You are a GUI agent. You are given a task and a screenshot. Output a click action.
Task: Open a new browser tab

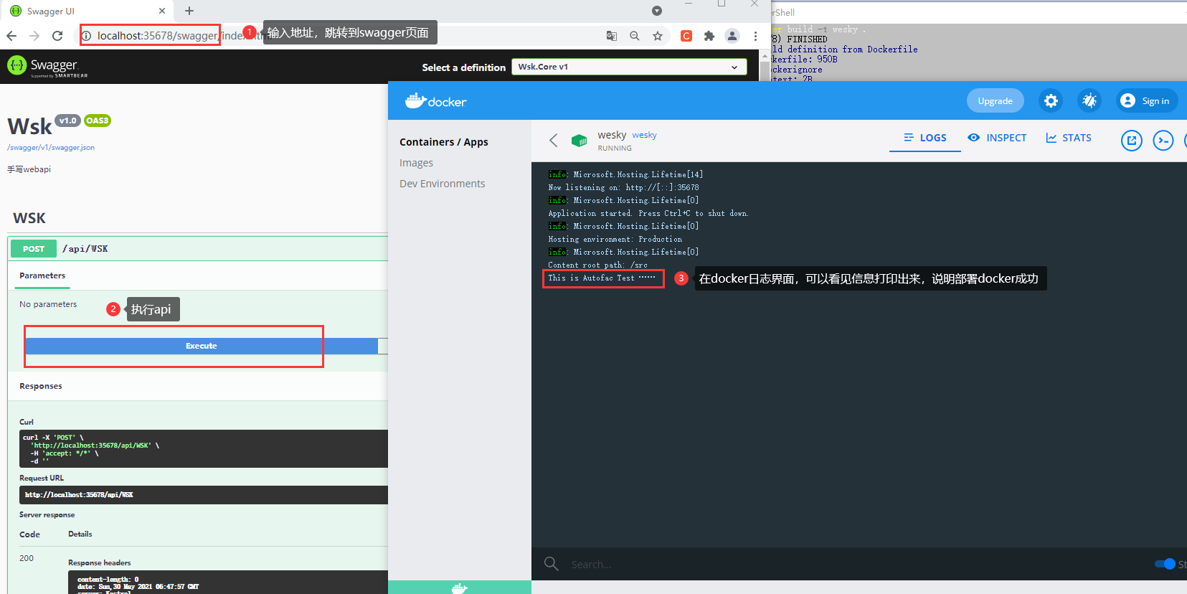[x=189, y=11]
